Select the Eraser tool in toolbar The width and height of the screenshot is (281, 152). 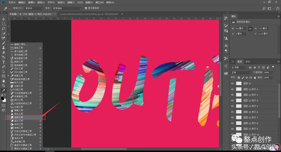point(3,53)
